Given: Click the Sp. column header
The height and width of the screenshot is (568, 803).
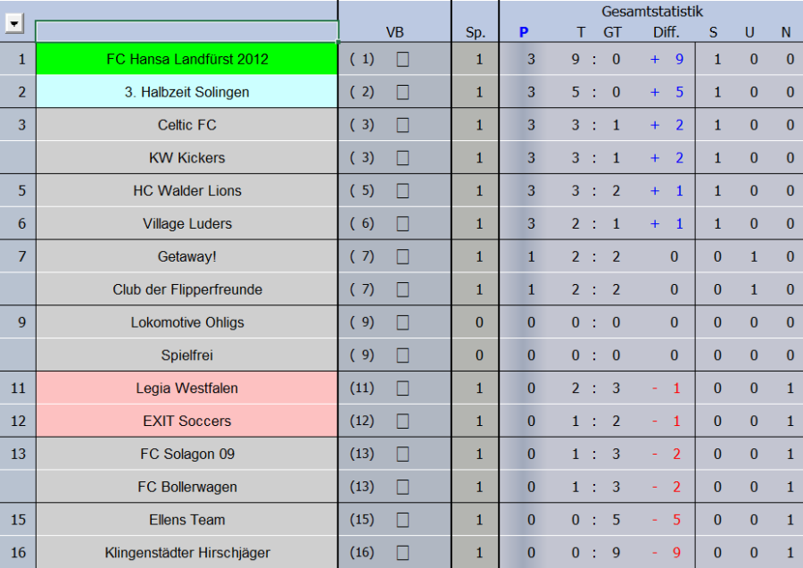Looking at the screenshot, I should pyautogui.click(x=476, y=32).
